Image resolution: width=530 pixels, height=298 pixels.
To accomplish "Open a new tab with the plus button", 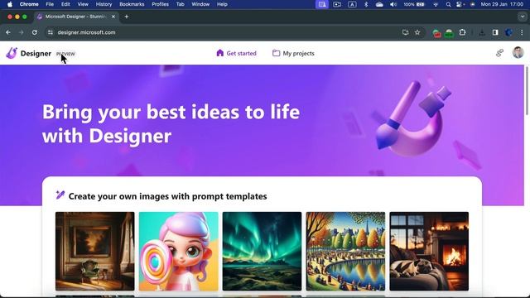I will pos(127,17).
